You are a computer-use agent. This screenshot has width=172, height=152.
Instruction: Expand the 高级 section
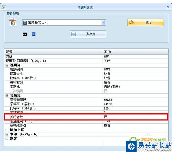click(7, 139)
